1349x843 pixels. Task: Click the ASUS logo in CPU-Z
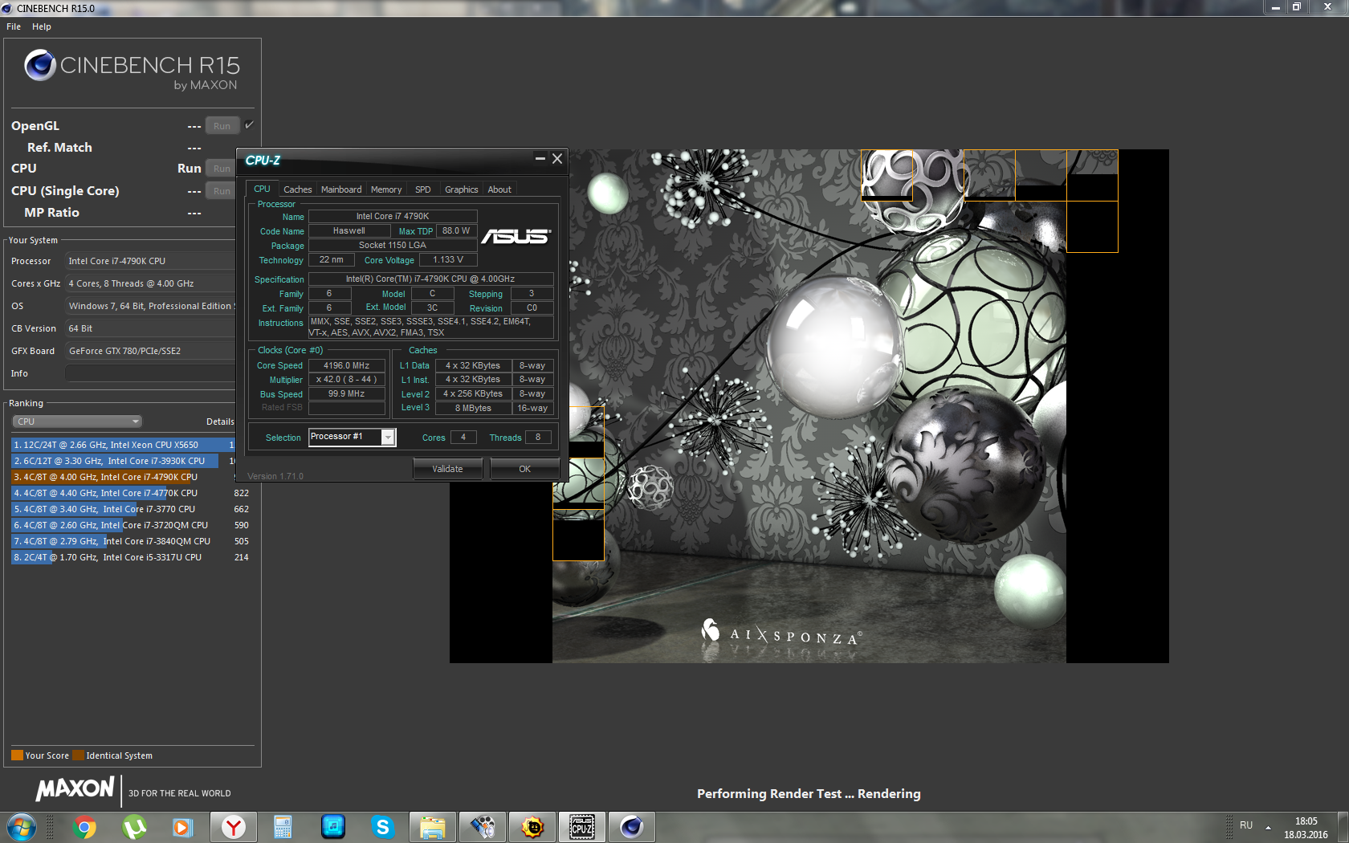(x=516, y=236)
